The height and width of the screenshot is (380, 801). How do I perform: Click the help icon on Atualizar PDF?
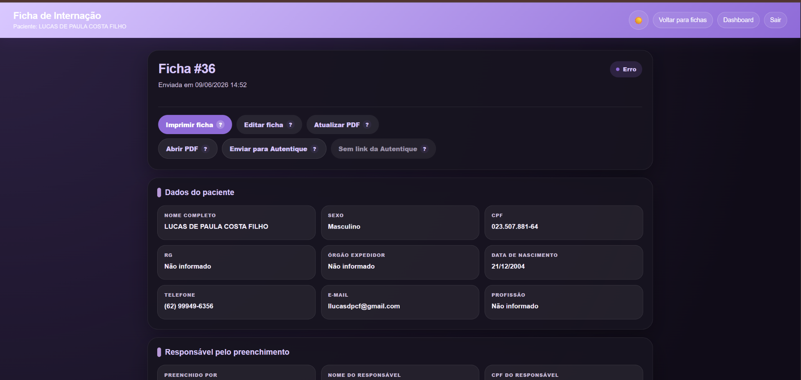(367, 125)
